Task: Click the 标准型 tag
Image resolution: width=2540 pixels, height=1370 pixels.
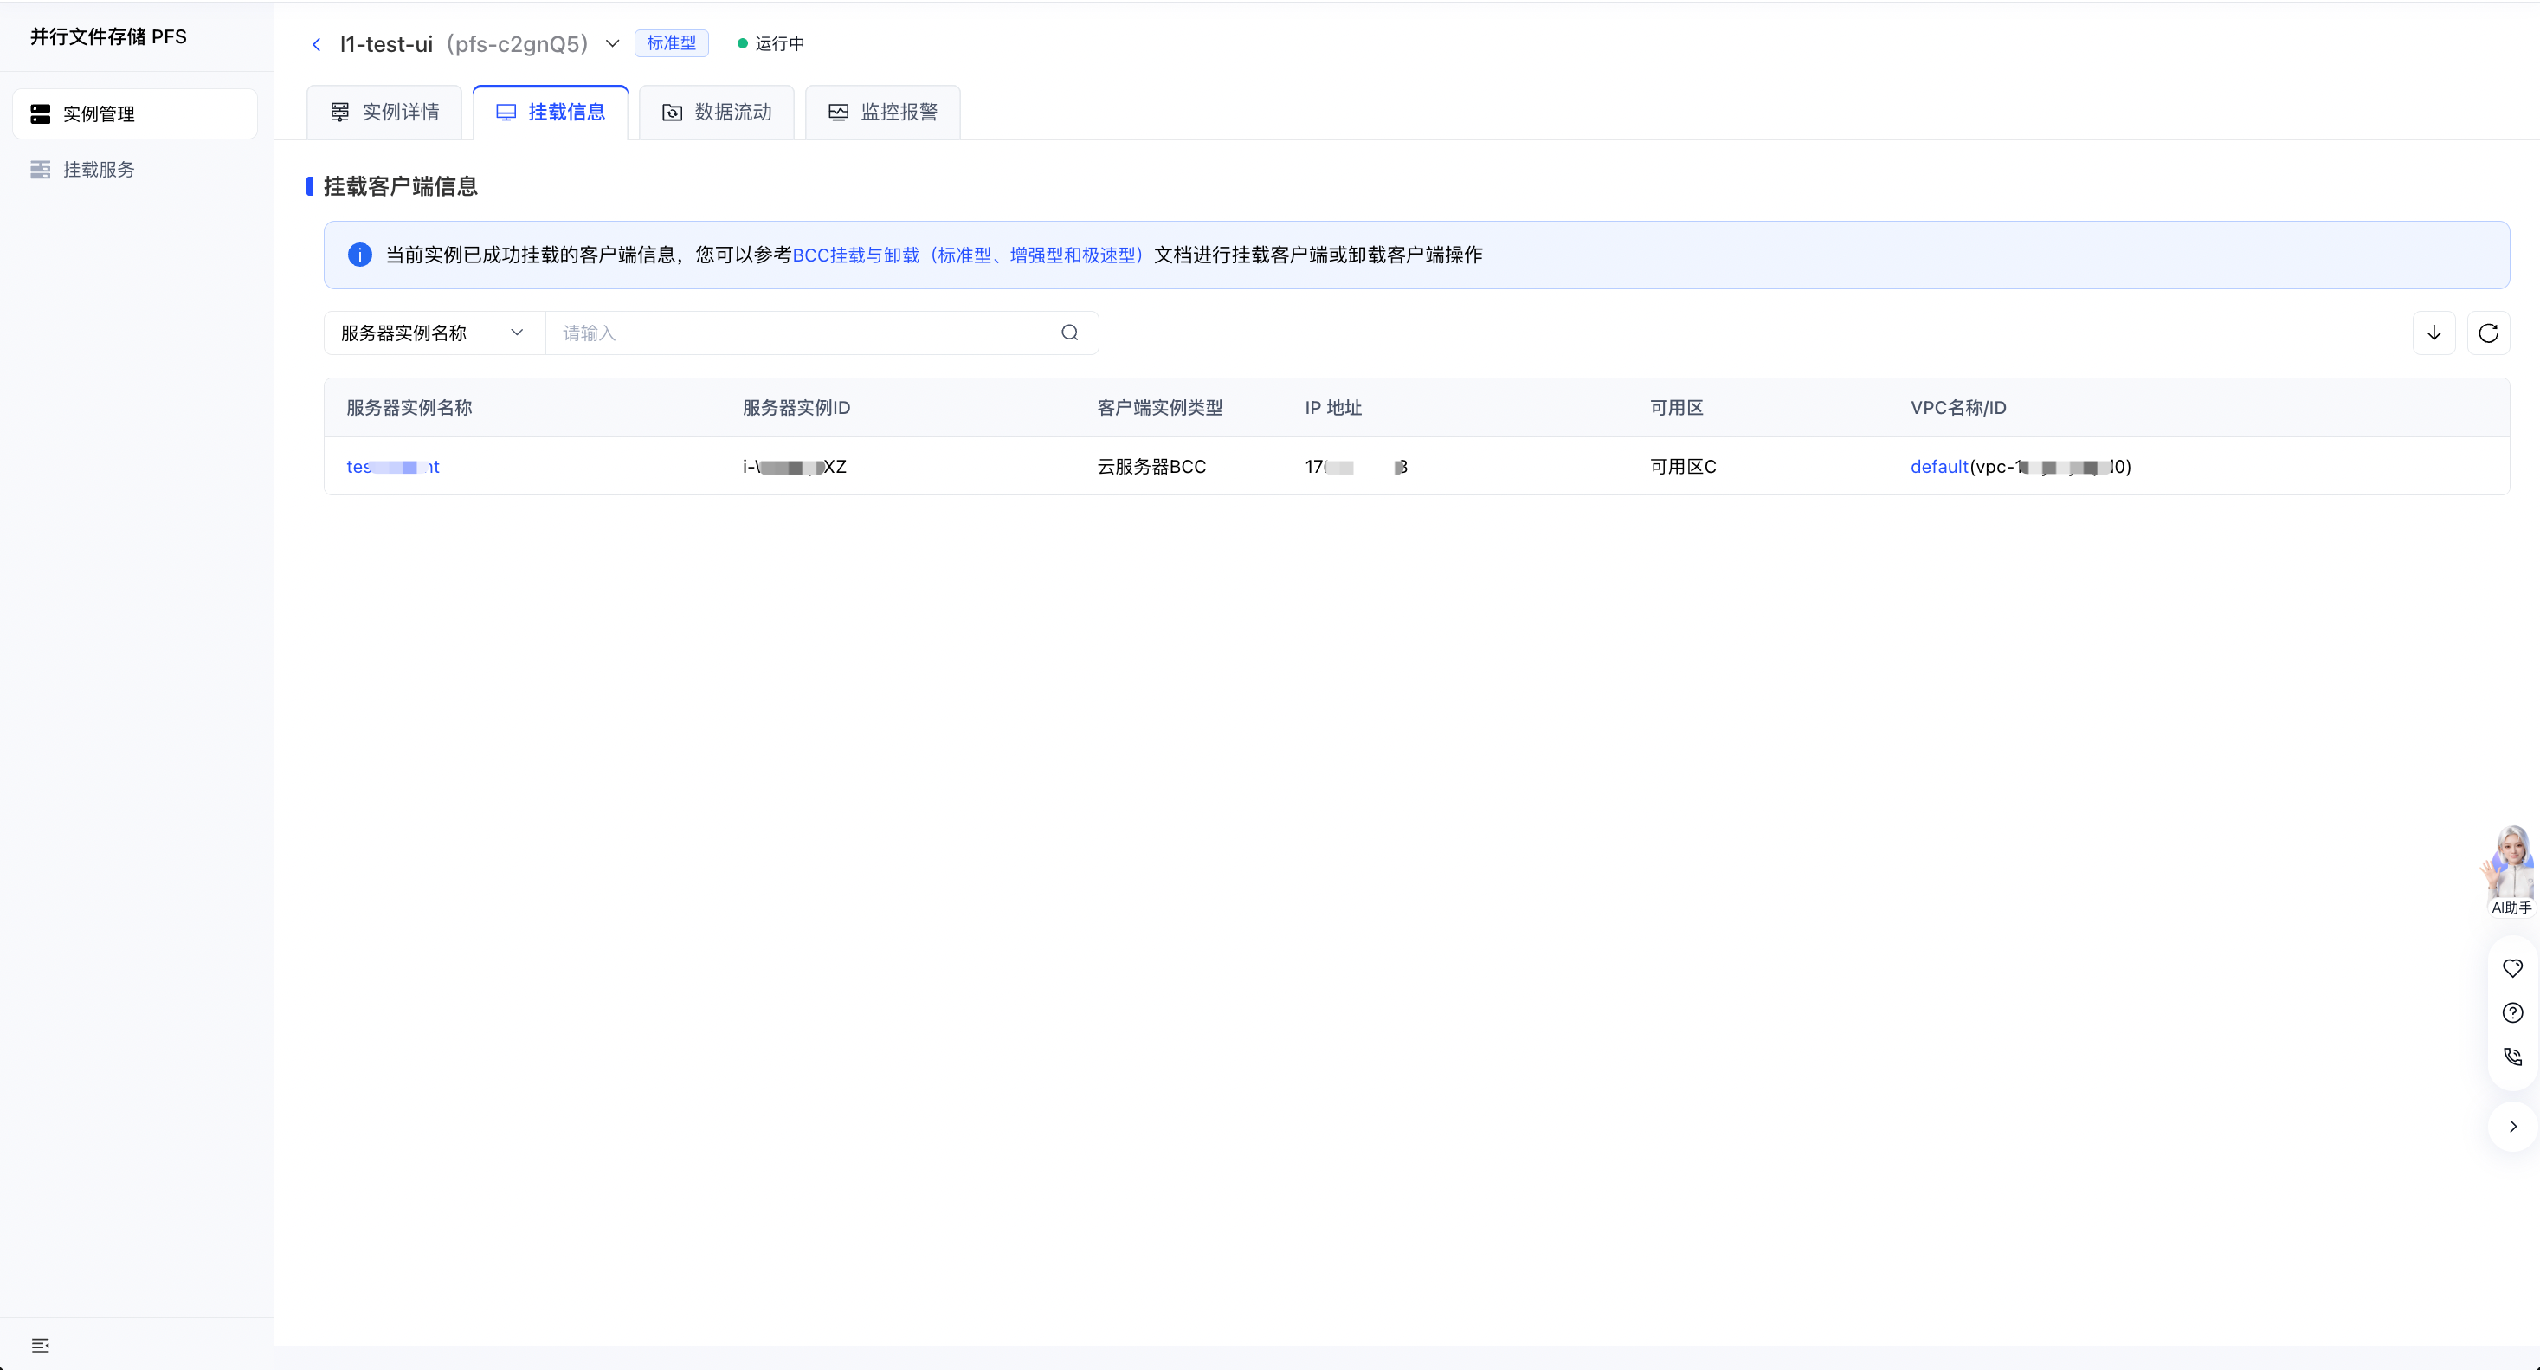Action: point(672,43)
